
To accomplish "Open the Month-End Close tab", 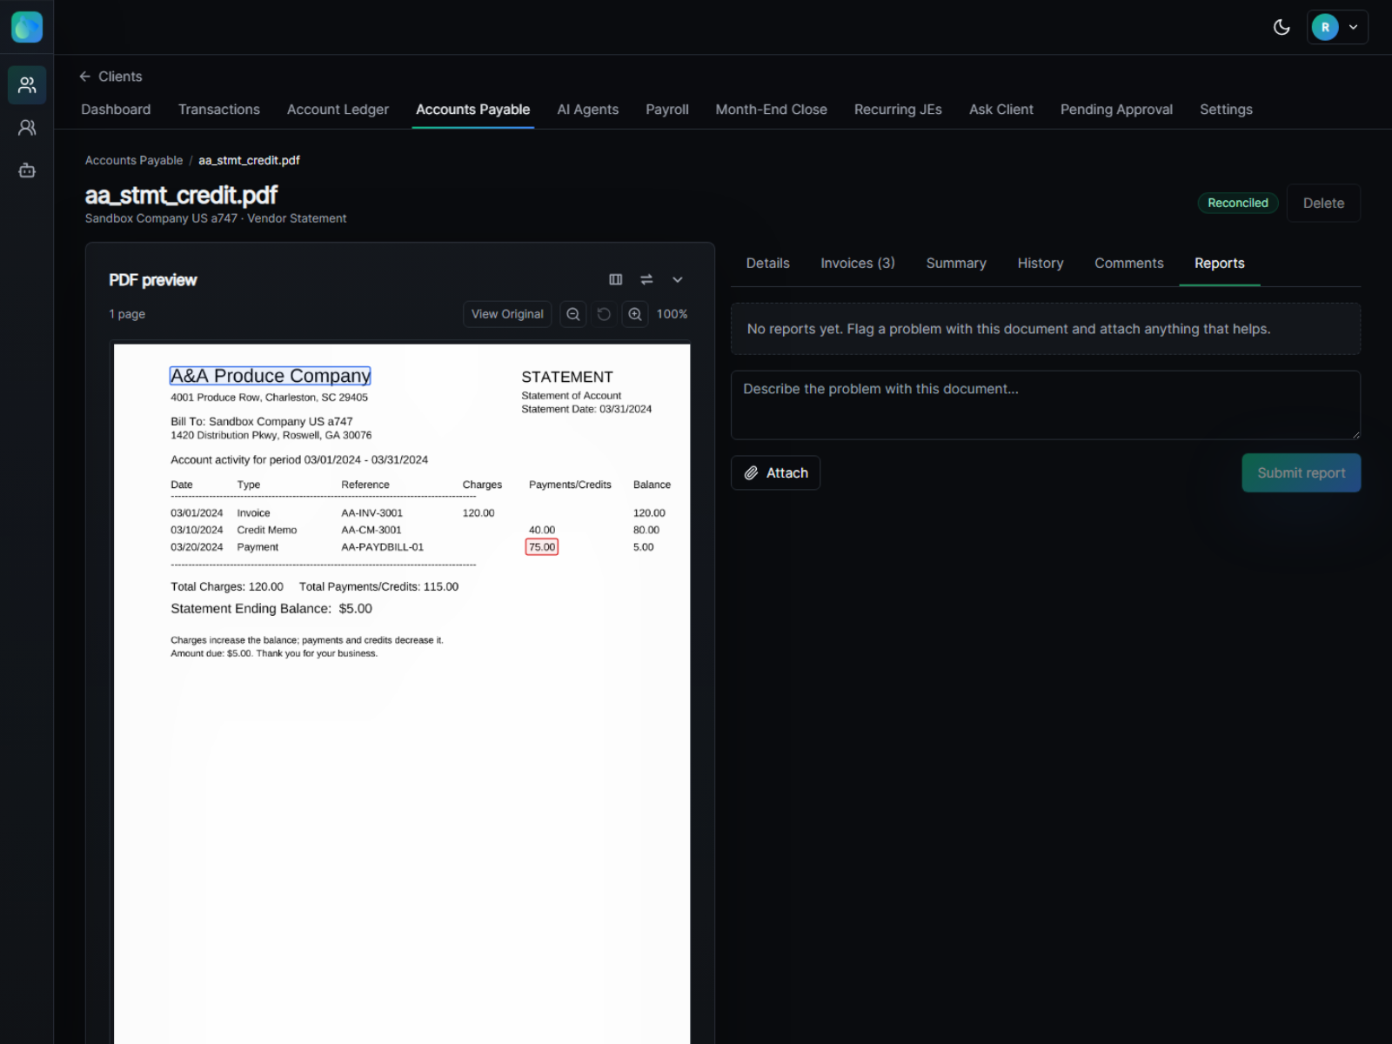I will (x=771, y=110).
